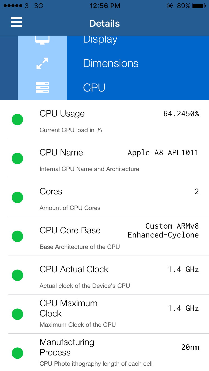This screenshot has height=371, width=209.
Task: Tap the Dimensions diagonal-arrows icon
Action: [42, 63]
